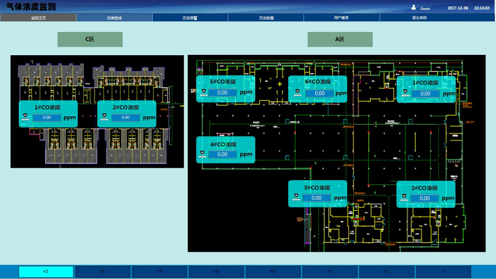
Task: Open the 历史报警 menu tab
Action: point(190,18)
